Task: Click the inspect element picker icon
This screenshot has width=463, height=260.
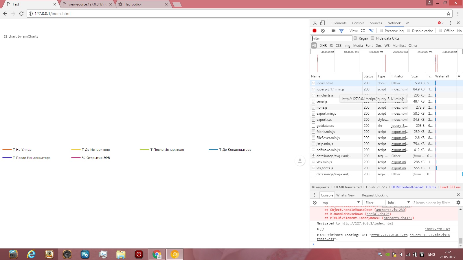Action: (315, 23)
